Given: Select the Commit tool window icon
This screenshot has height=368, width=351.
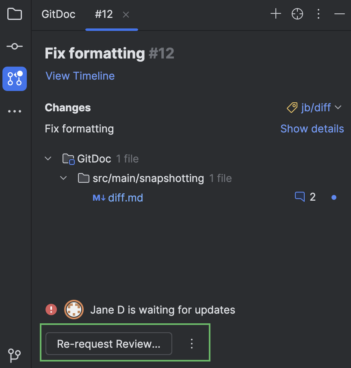Looking at the screenshot, I should 15,46.
